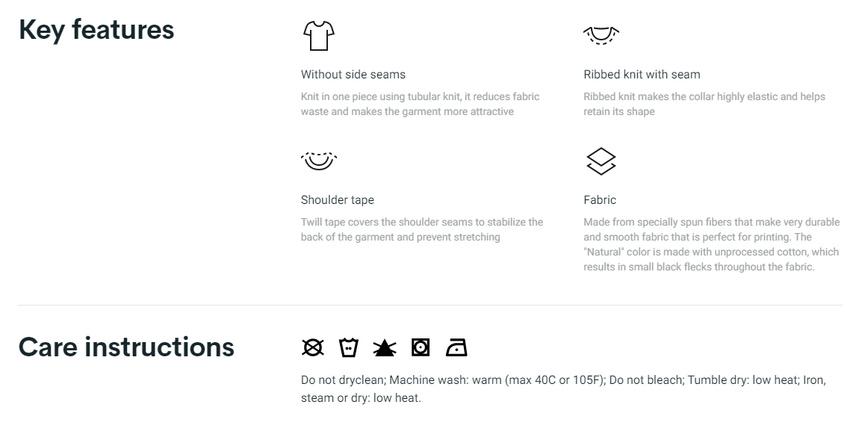The width and height of the screenshot is (865, 434).
Task: Click the iron low heat symbol
Action: tap(456, 348)
